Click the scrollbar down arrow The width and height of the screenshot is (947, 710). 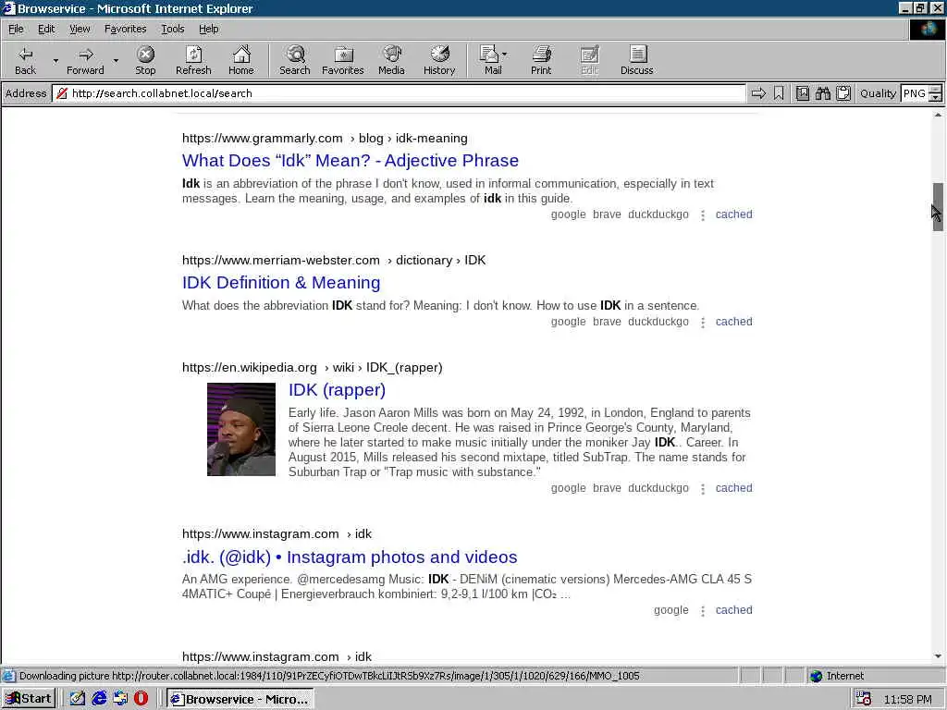(x=938, y=656)
